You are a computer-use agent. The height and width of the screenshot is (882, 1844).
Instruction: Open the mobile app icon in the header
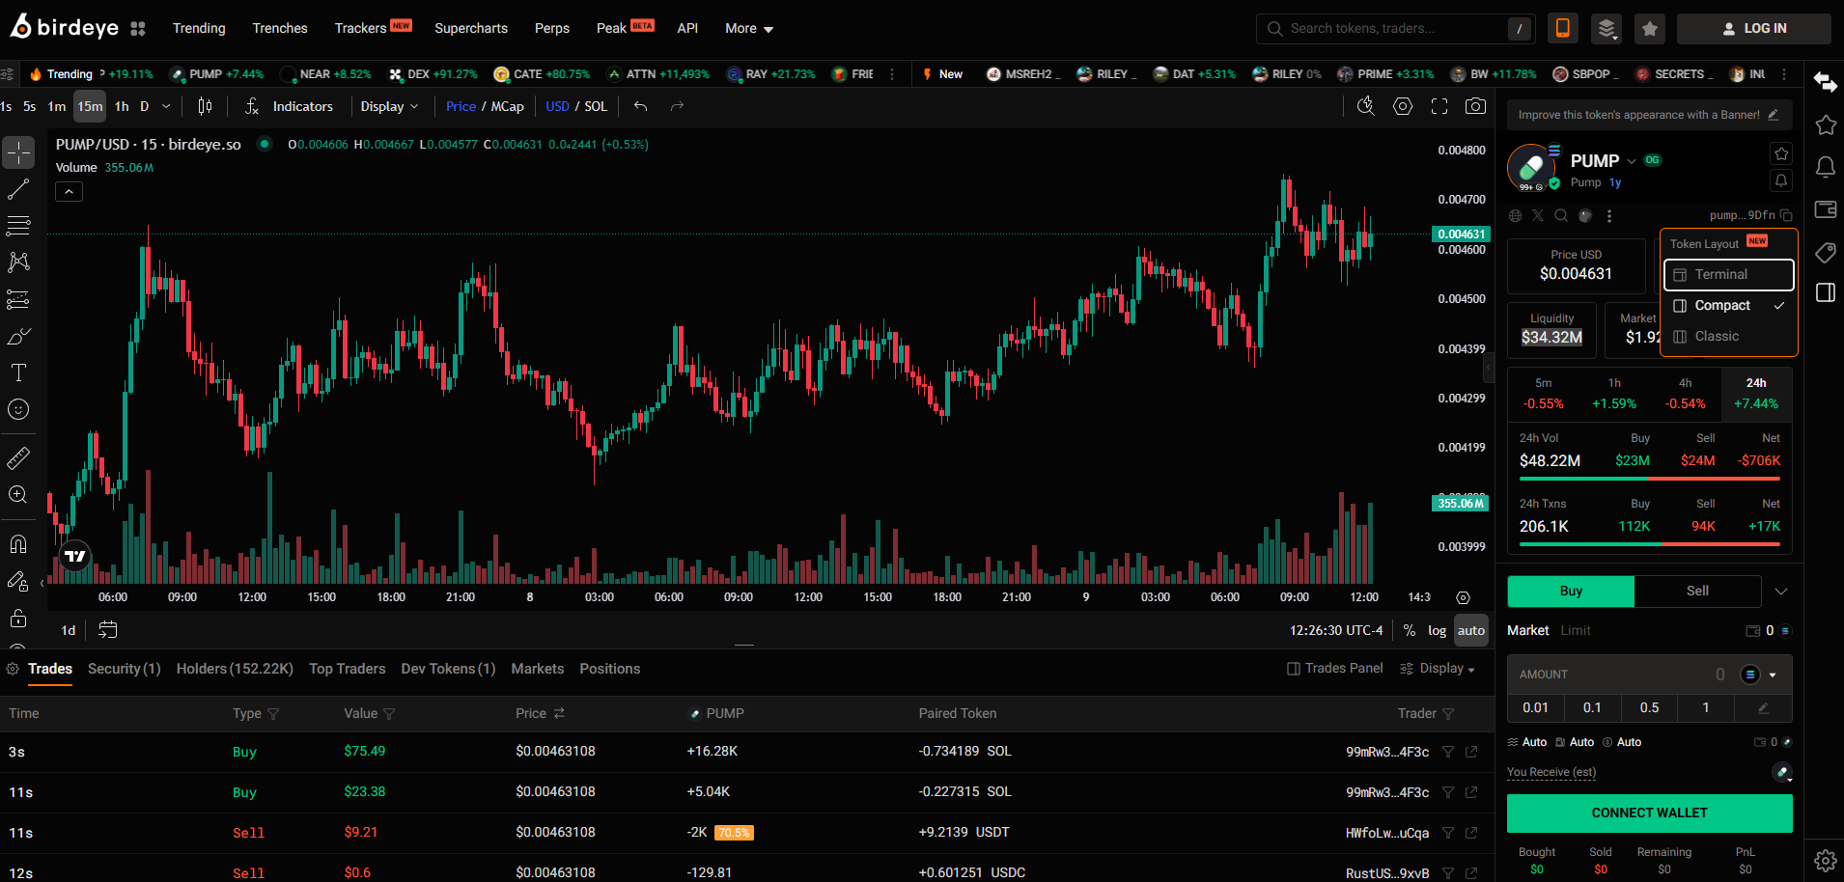(x=1562, y=29)
